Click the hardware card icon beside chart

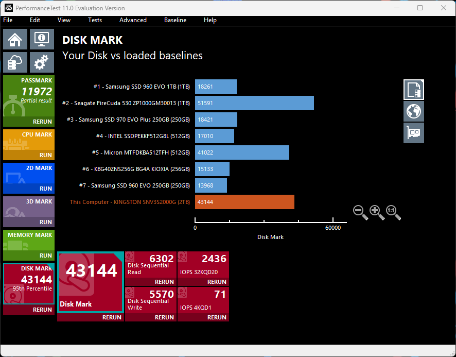[x=414, y=133]
